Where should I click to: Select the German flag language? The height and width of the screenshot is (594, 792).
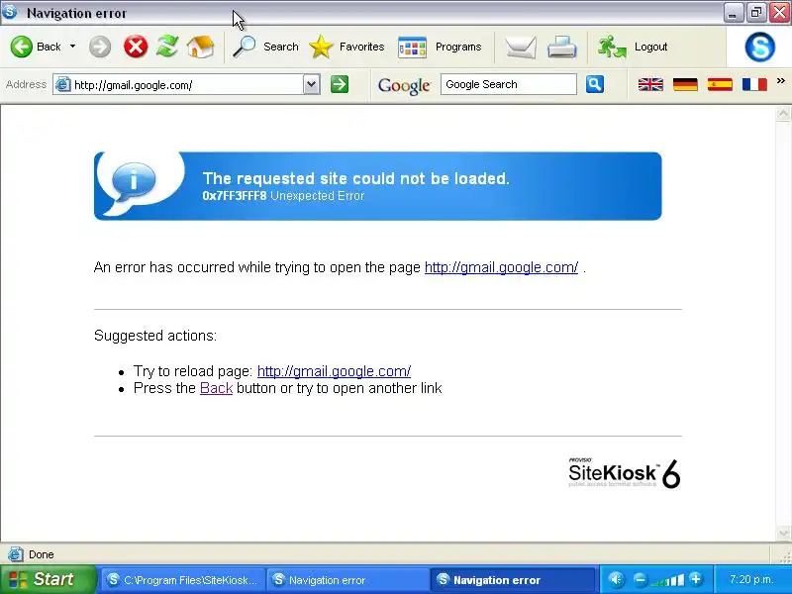click(x=685, y=84)
